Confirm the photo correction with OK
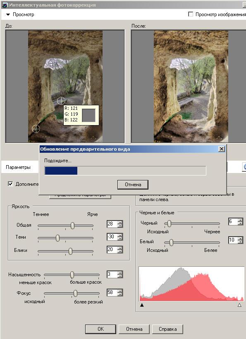The width and height of the screenshot is (246, 339). [100, 329]
